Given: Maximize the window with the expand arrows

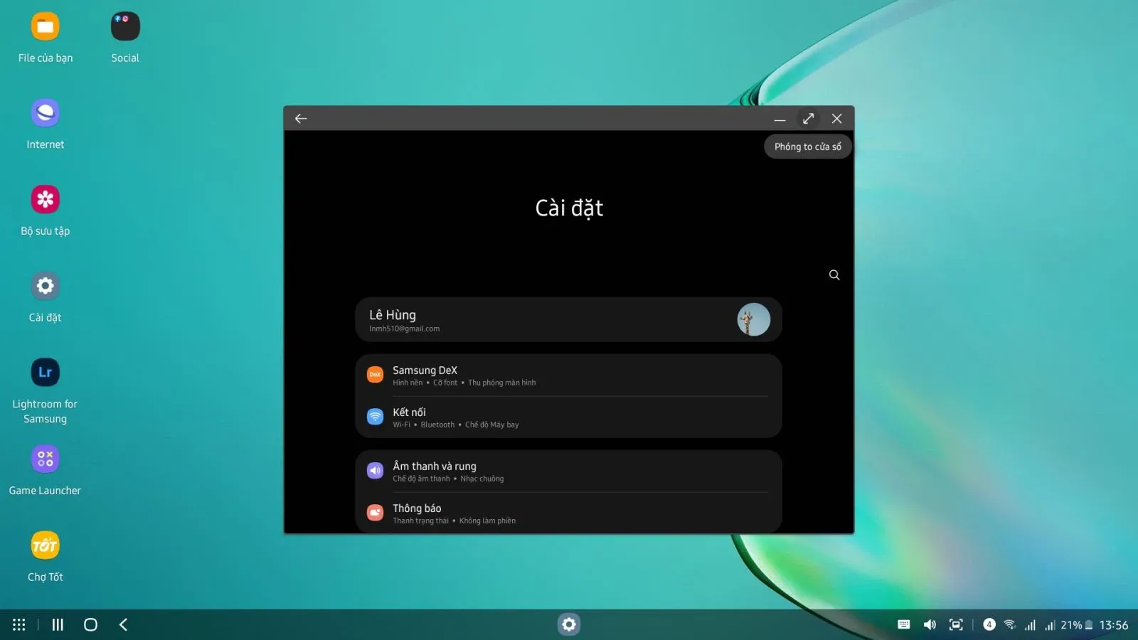Looking at the screenshot, I should pos(808,119).
